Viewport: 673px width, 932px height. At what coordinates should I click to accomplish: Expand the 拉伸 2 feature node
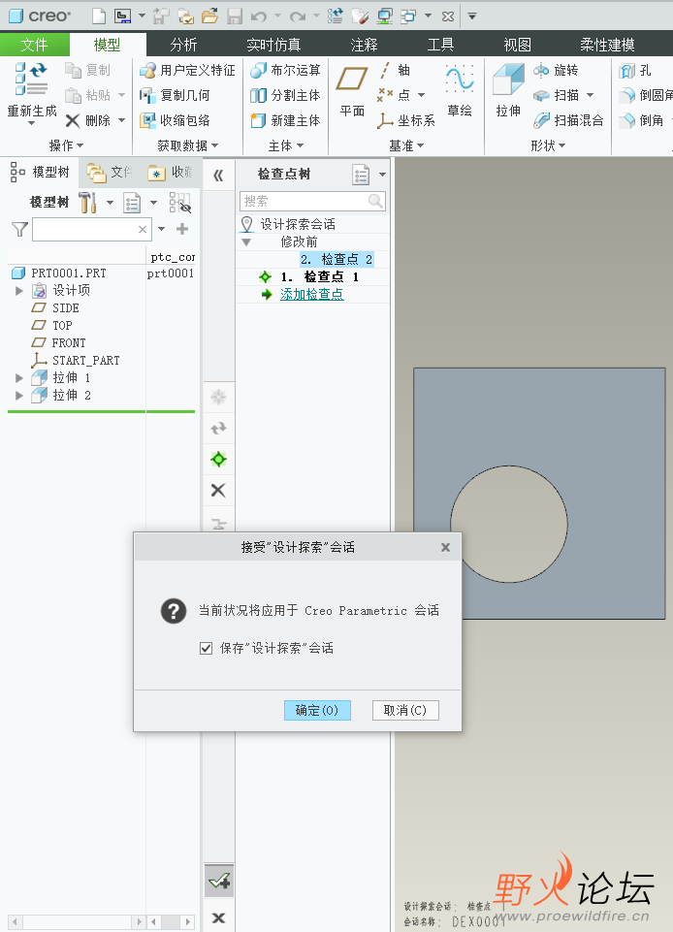point(19,396)
